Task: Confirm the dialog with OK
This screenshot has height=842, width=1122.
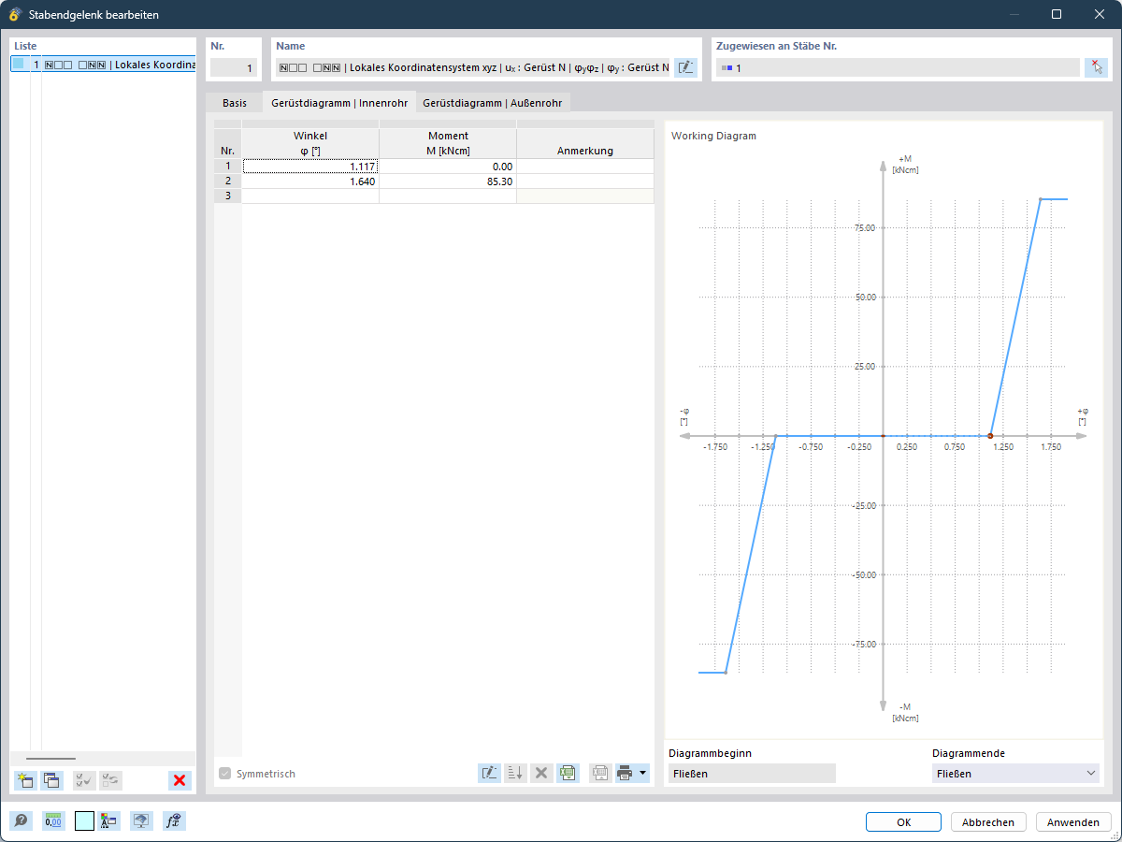Action: click(x=903, y=821)
